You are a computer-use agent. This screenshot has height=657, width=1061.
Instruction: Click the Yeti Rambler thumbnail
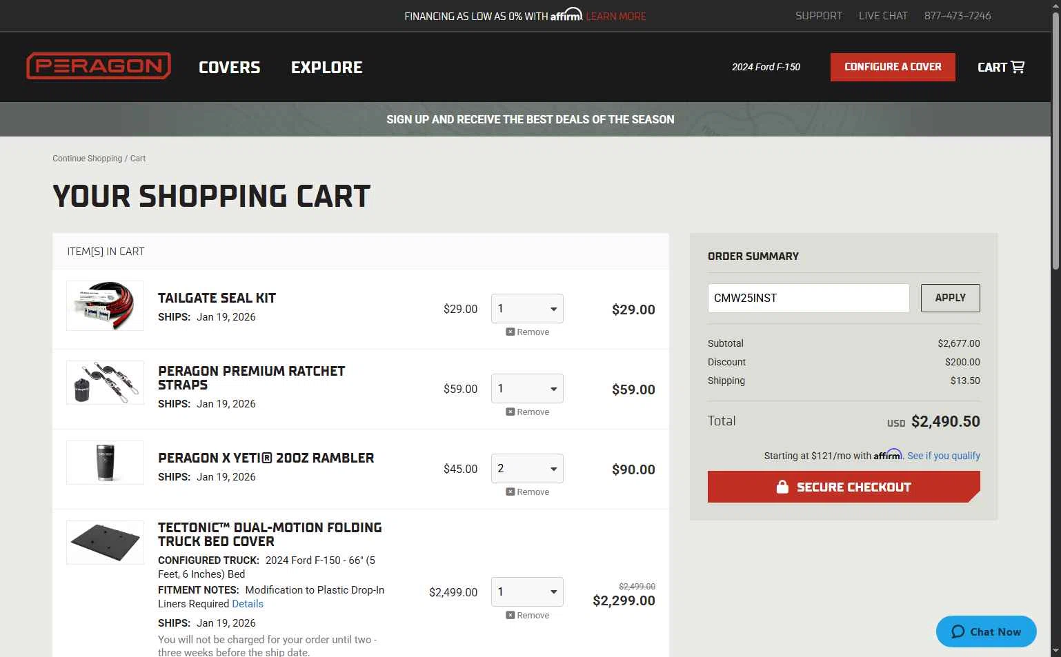coord(105,463)
